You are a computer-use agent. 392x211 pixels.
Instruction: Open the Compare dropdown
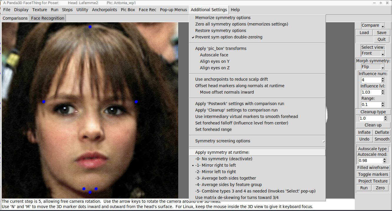[373, 26]
